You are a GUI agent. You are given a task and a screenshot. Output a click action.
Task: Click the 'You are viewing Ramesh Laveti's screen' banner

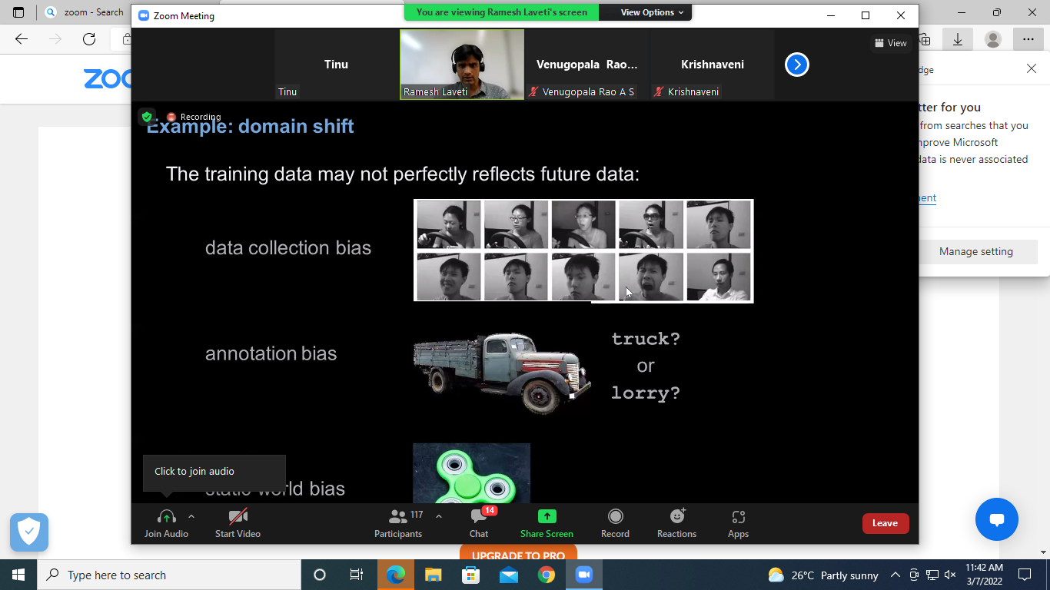(501, 12)
